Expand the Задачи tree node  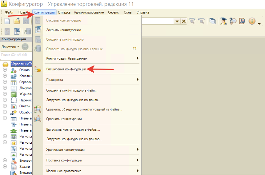(x=5, y=167)
